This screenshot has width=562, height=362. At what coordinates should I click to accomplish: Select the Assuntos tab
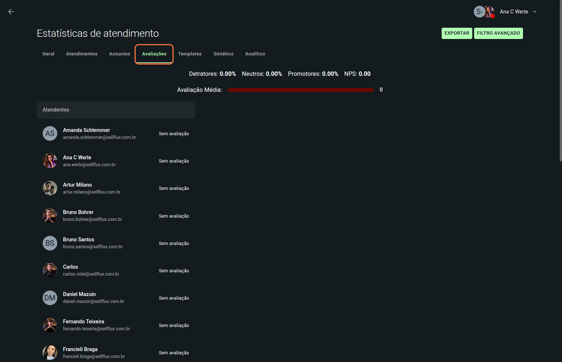click(120, 54)
